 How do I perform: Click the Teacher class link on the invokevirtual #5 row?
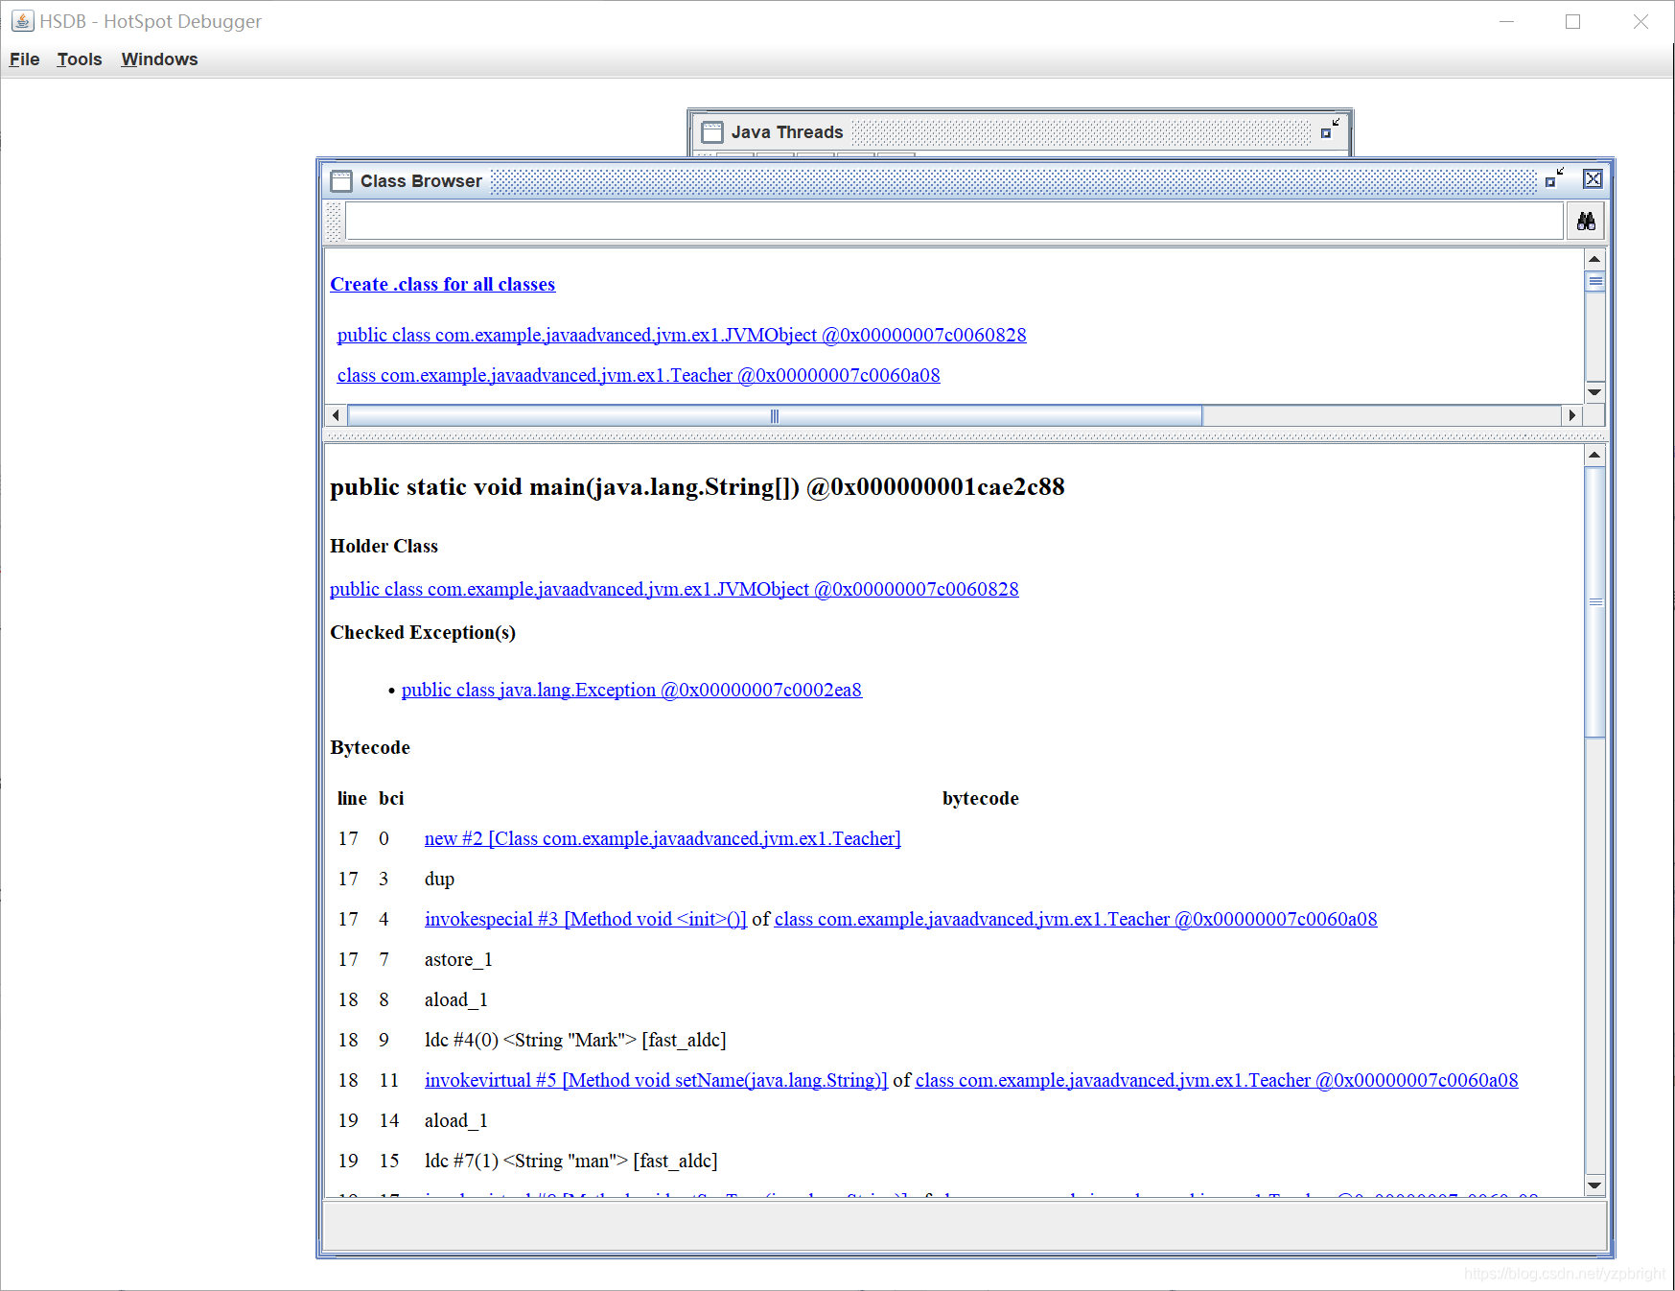(1217, 1080)
